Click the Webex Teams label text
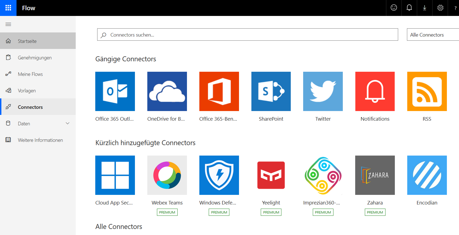This screenshot has width=459, height=235. coord(167,203)
